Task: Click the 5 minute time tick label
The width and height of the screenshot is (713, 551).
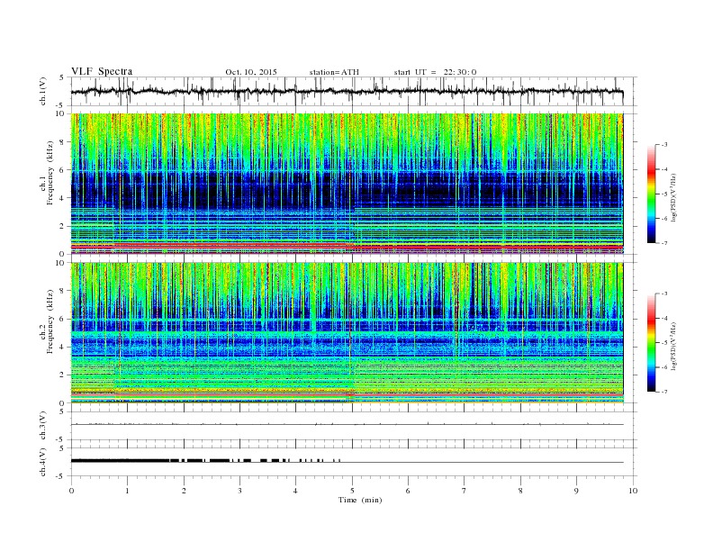Action: (352, 491)
